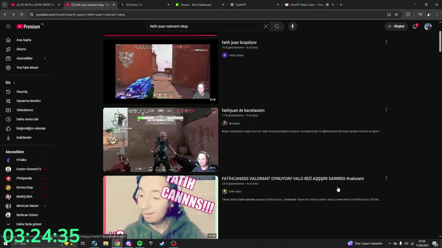This screenshot has width=442, height=248.
Task: Open Discord from the taskbar
Action: coord(128,244)
